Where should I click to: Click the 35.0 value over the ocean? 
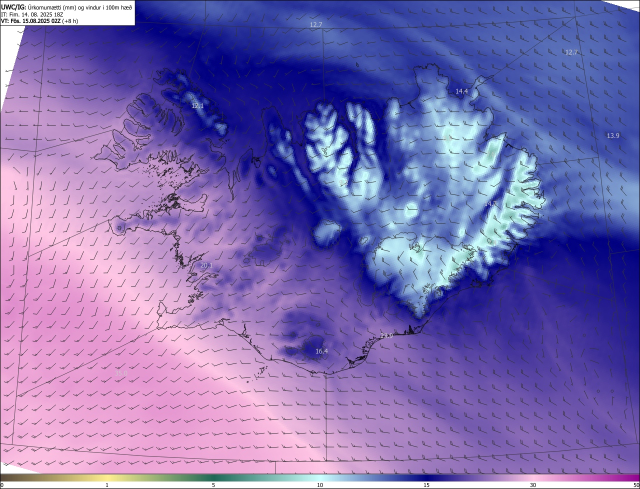point(121,373)
